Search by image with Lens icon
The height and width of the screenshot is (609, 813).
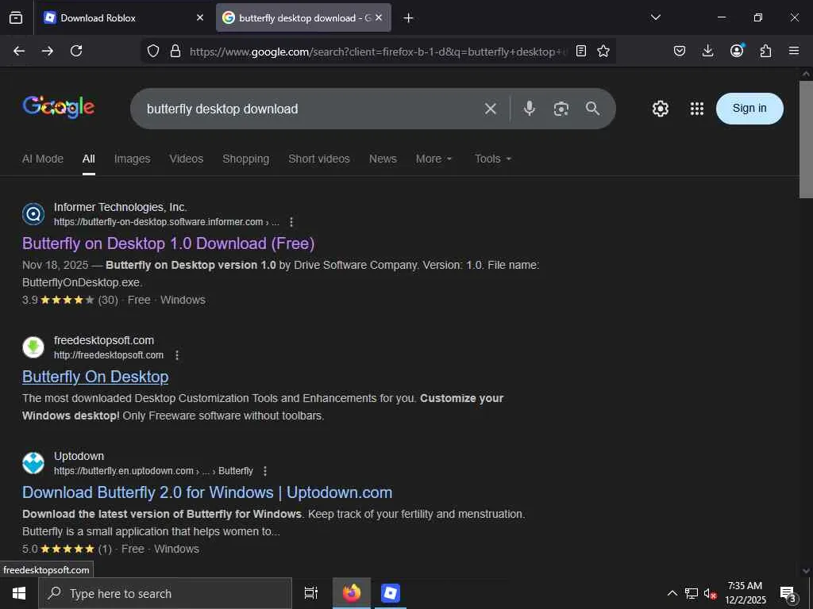click(x=561, y=109)
